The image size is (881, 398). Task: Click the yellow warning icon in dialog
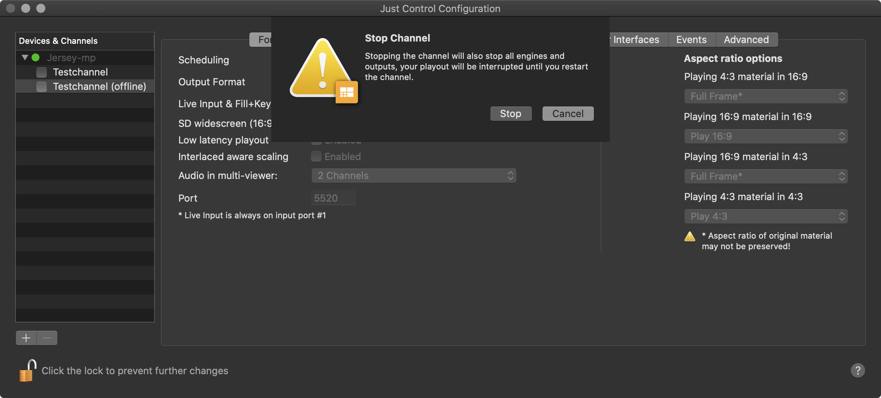coord(323,70)
